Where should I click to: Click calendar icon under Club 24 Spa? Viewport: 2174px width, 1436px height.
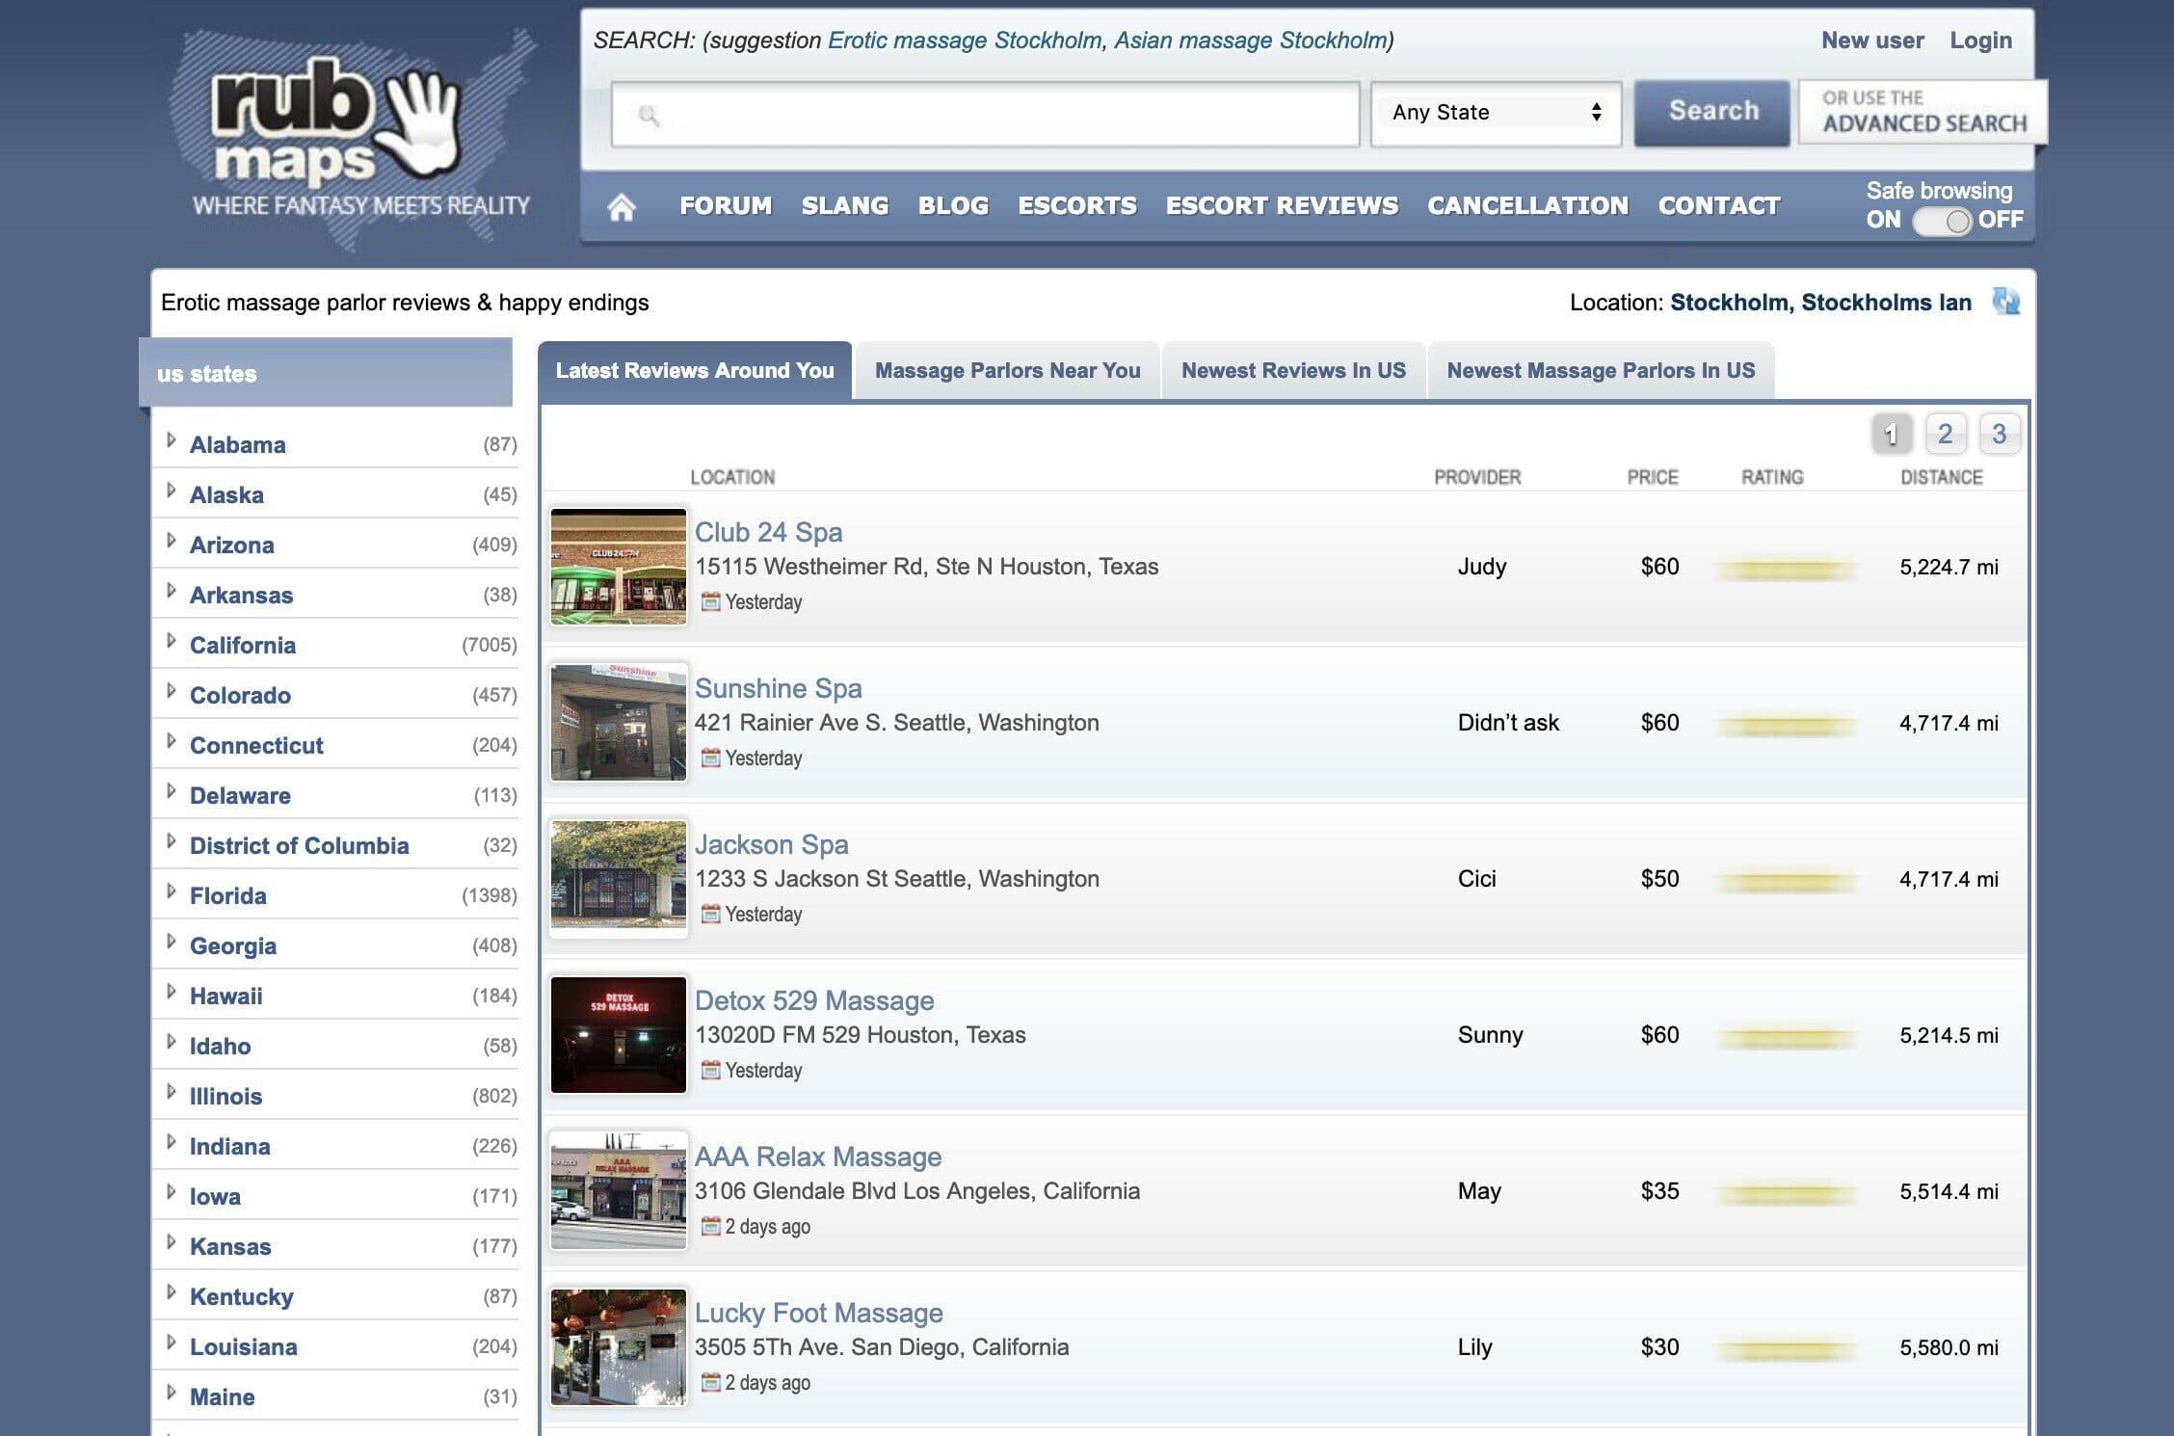710,601
